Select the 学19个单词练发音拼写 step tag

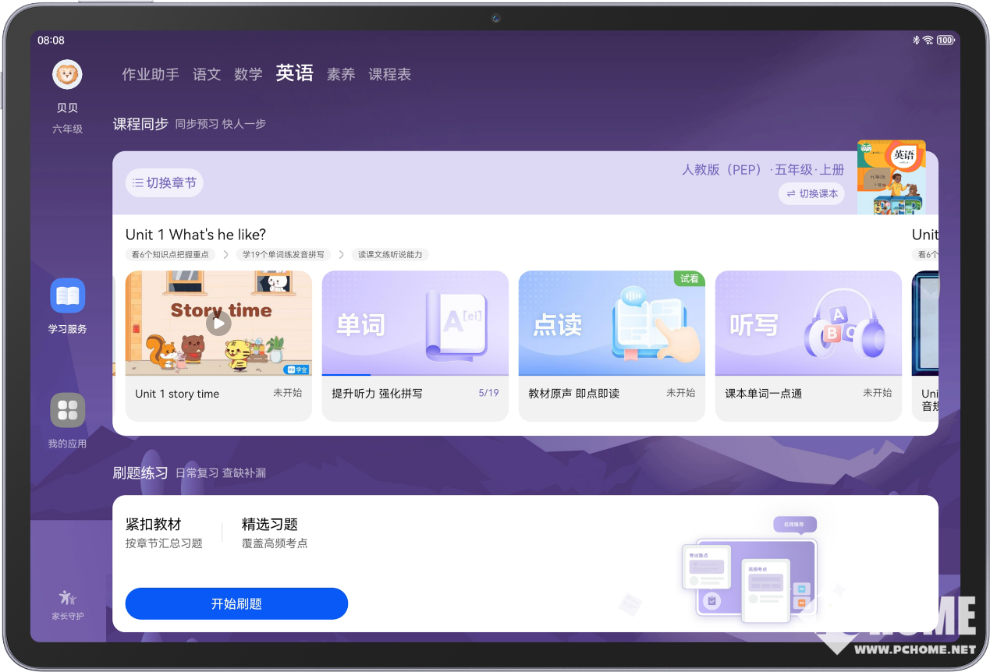[x=283, y=255]
